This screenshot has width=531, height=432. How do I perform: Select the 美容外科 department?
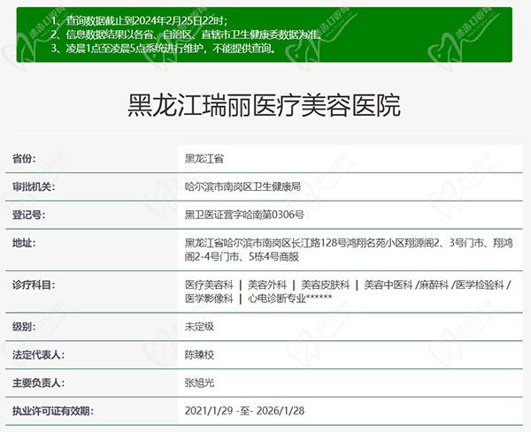click(x=267, y=285)
